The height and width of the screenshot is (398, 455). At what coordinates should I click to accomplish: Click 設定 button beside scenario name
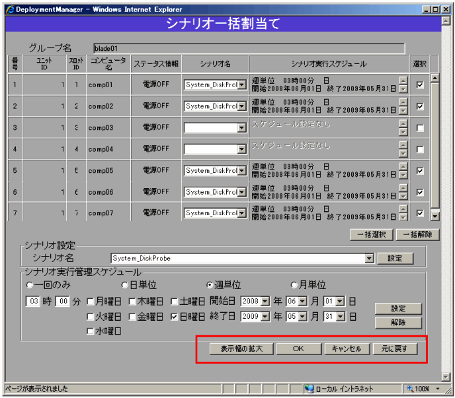(x=395, y=258)
